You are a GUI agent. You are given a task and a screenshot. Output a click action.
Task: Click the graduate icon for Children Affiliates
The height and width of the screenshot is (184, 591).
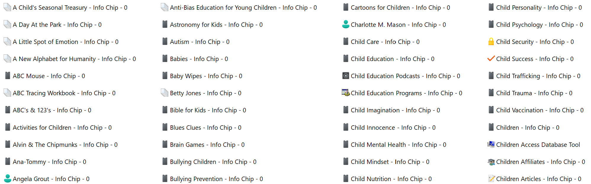pyautogui.click(x=491, y=162)
